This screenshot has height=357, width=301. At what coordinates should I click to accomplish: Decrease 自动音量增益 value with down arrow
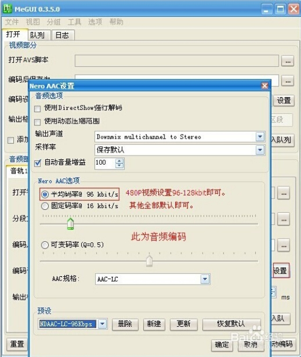(x=119, y=166)
